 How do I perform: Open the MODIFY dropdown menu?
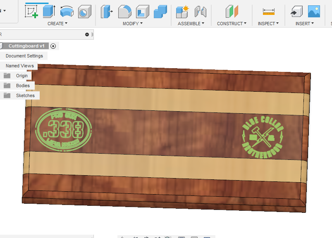133,24
